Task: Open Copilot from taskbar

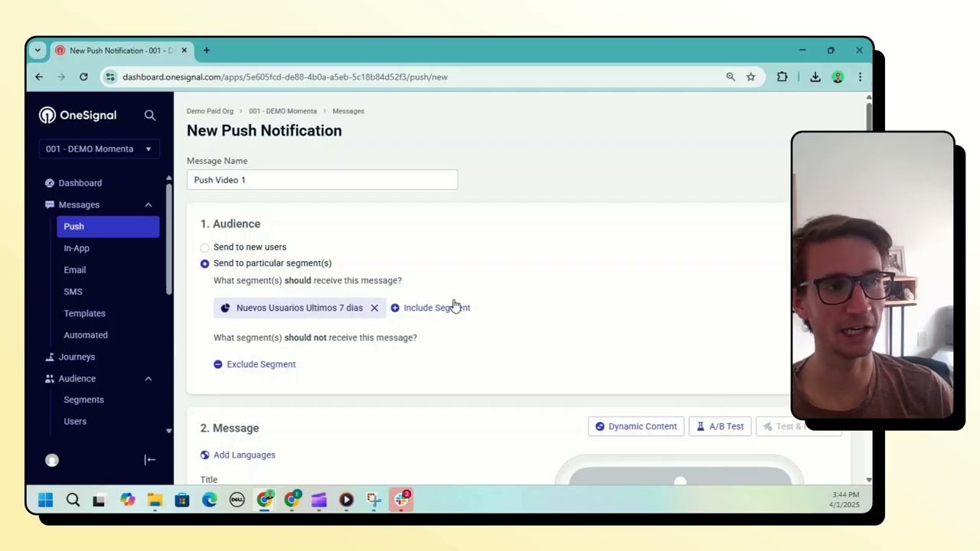Action: point(127,500)
